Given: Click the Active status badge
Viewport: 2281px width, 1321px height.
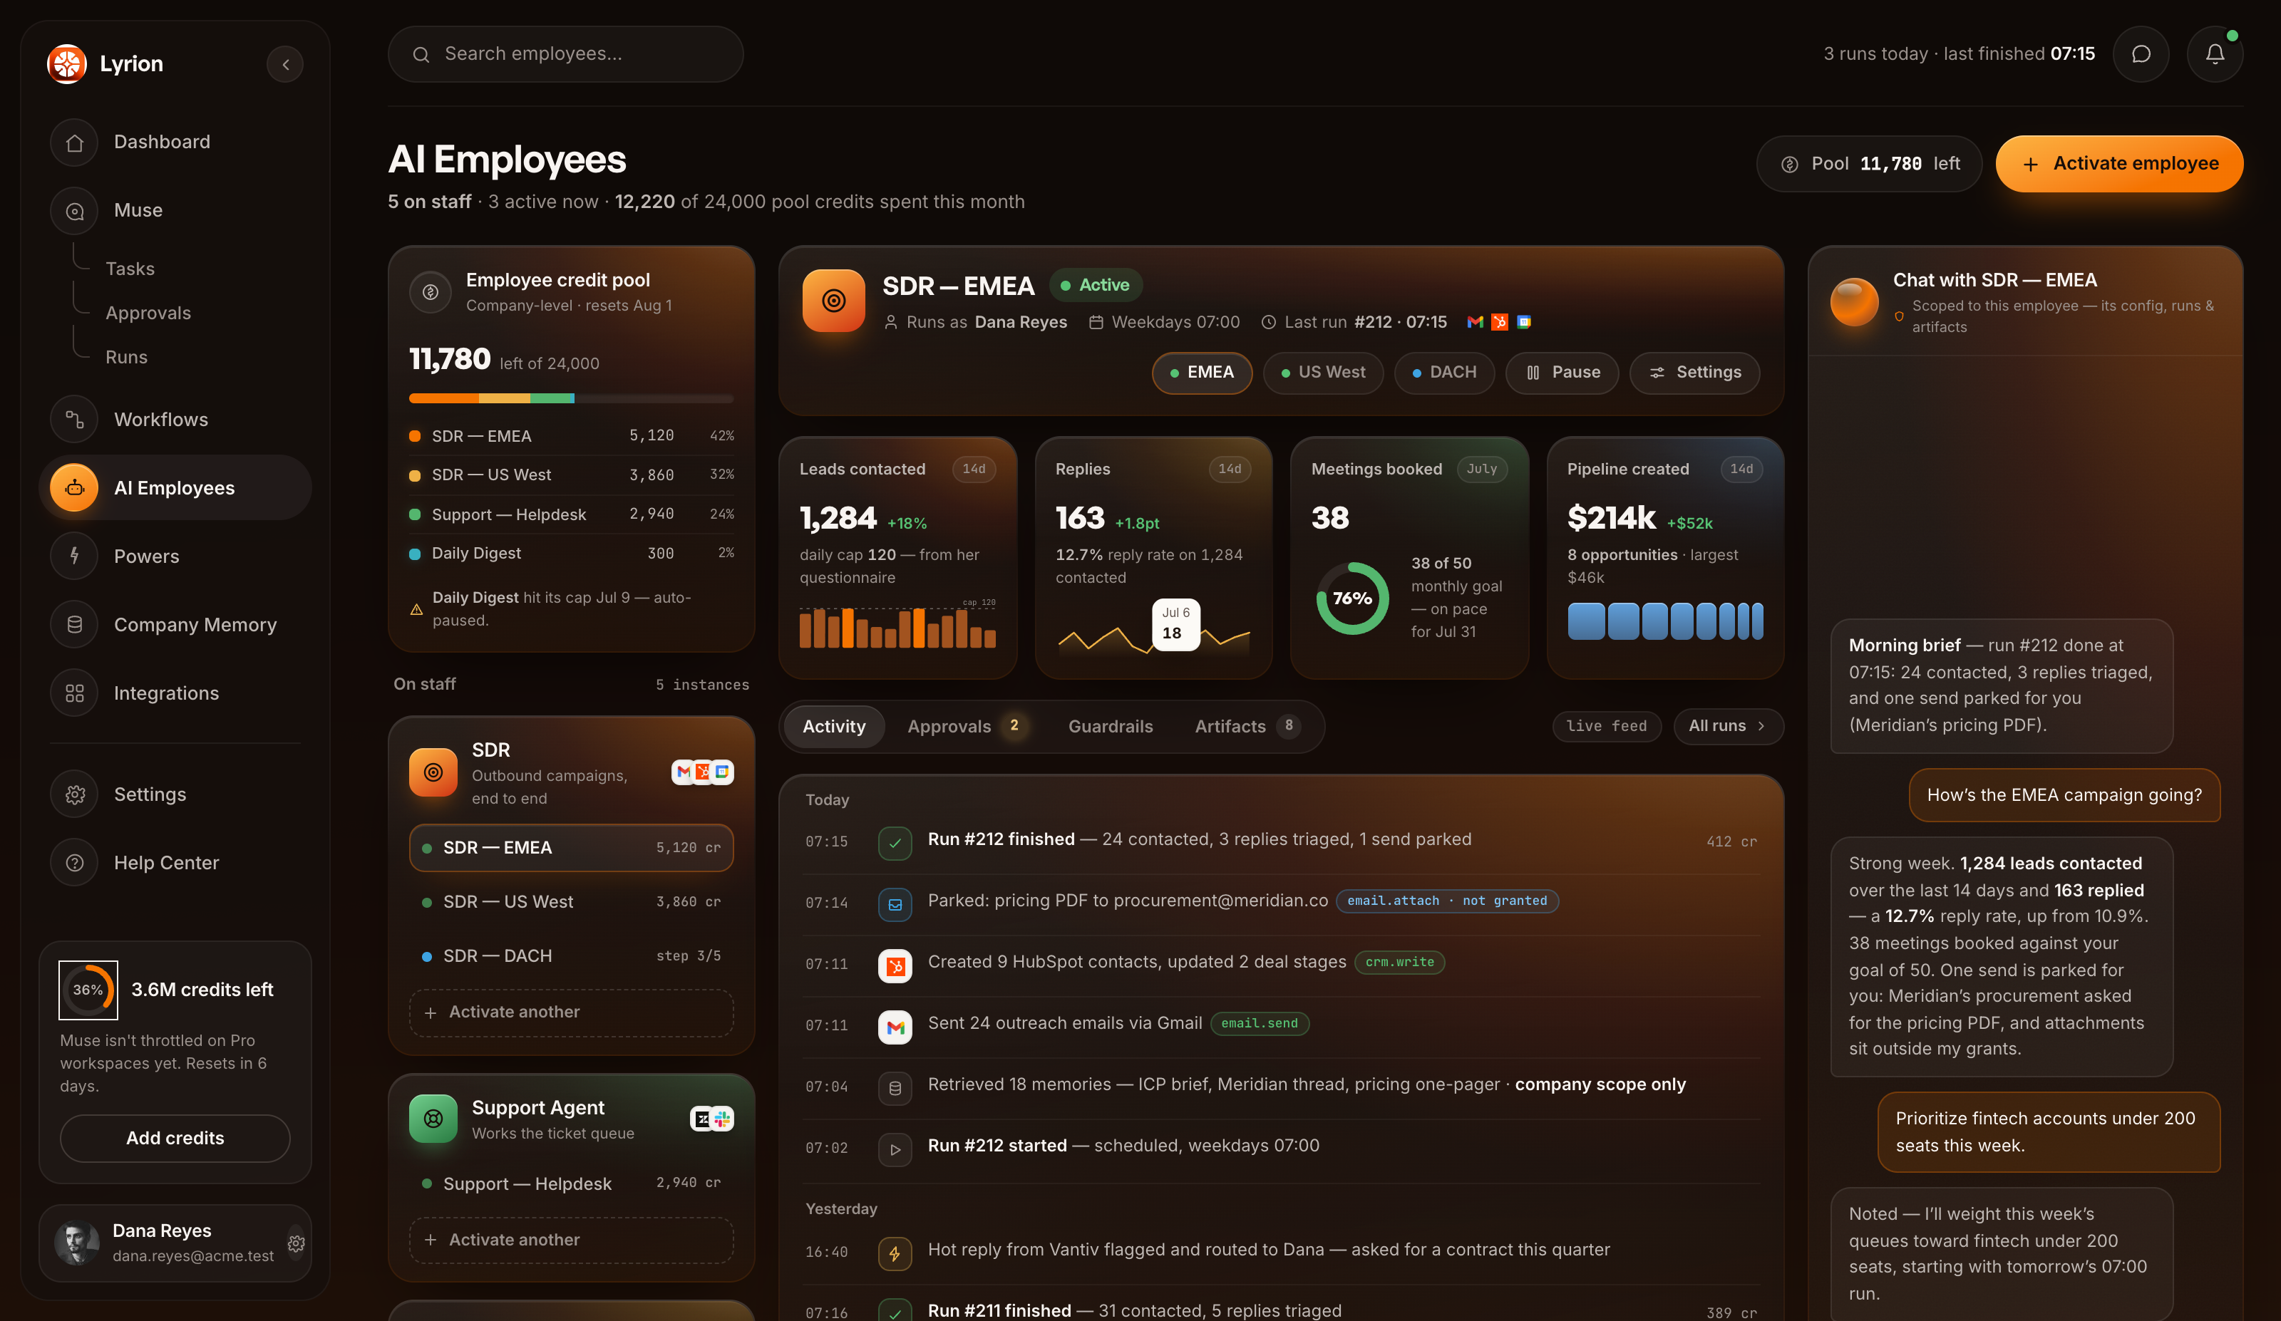Looking at the screenshot, I should click(x=1096, y=285).
